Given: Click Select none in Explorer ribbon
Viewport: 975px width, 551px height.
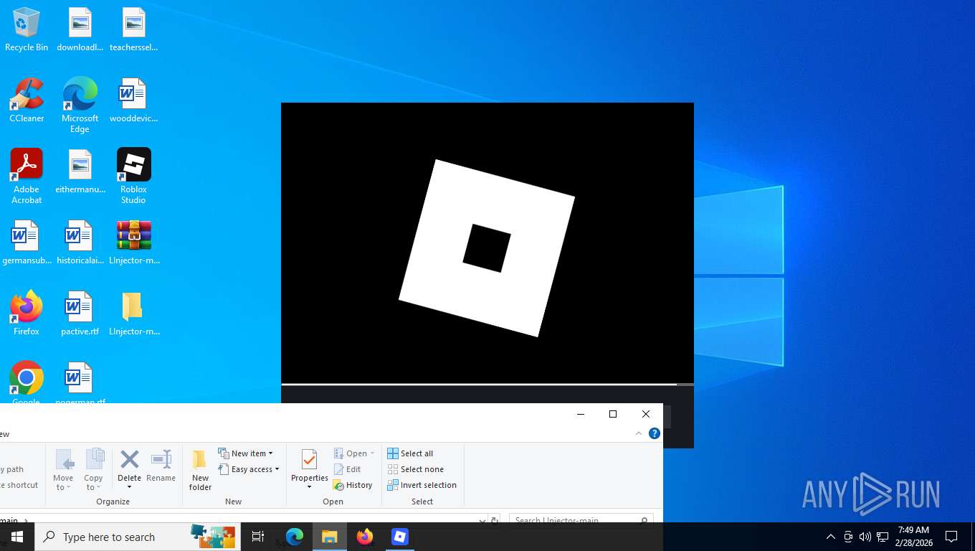Looking at the screenshot, I should pos(415,469).
